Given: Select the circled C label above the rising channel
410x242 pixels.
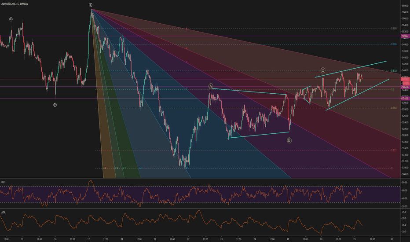Looking at the screenshot, I should tap(322, 70).
